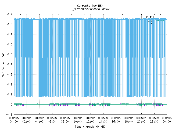Click the '0.9' y-axis tick label
Image resolution: width=172 pixels, height=129 pixels.
(10, 14)
